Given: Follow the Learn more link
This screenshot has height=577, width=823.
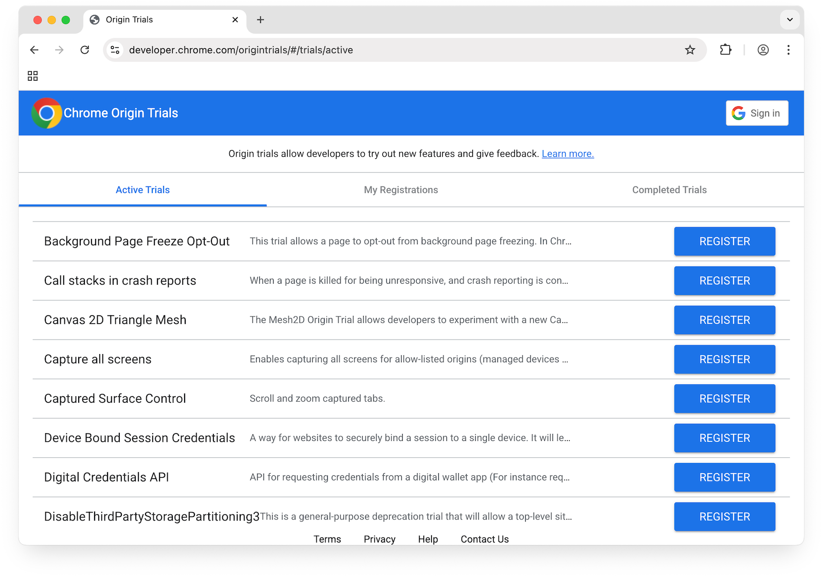Looking at the screenshot, I should [567, 154].
